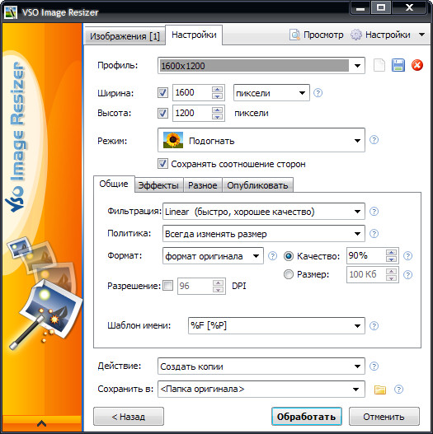Click the help icon next to width units
Image resolution: width=433 pixels, height=434 pixels.
click(318, 93)
